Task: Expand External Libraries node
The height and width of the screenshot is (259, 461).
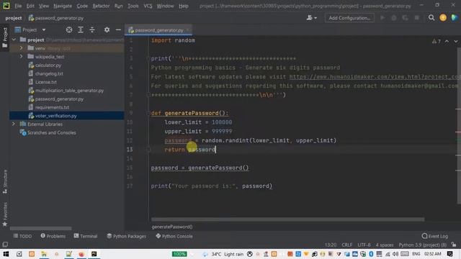Action: click(x=14, y=124)
